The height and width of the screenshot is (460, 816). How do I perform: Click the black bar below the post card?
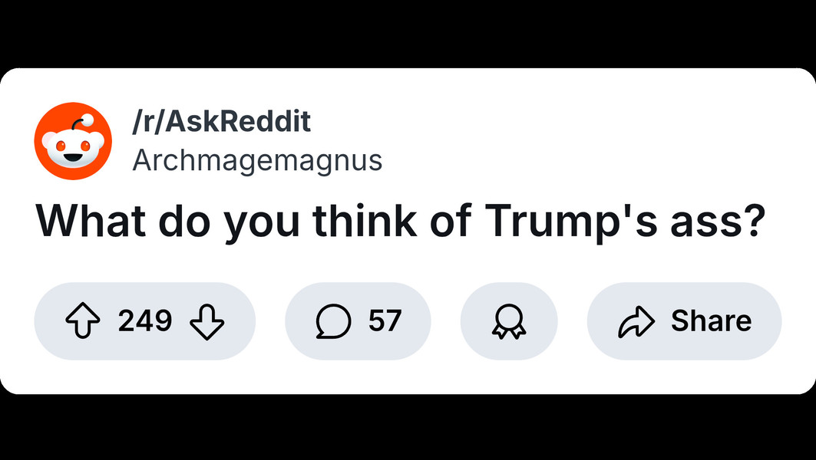coord(408,427)
